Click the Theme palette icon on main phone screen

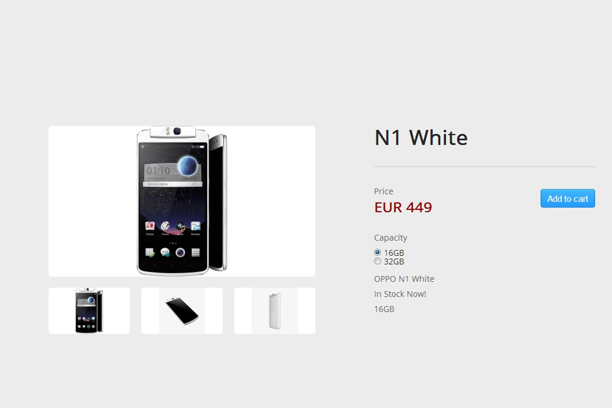pos(165,226)
